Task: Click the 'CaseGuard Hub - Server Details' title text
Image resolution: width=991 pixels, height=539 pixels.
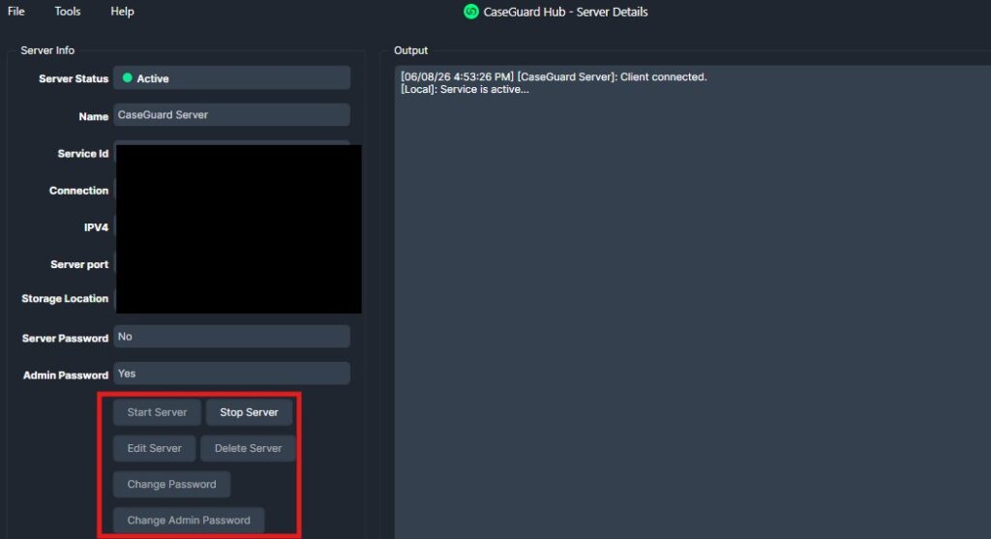Action: tap(565, 12)
